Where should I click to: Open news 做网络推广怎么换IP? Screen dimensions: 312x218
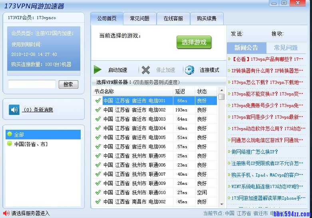click(x=254, y=152)
